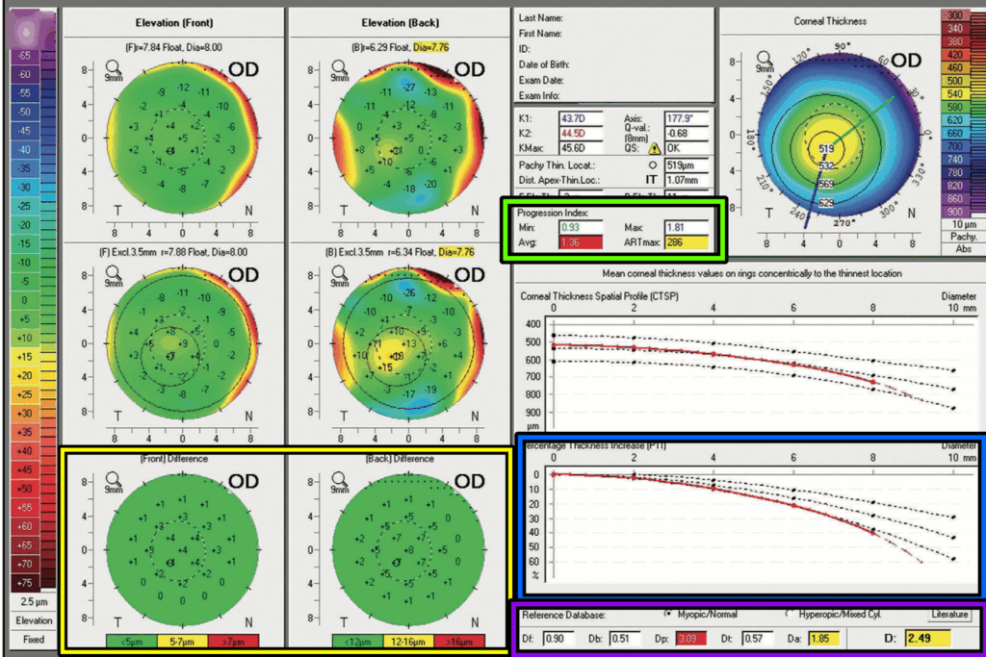
Task: Select the Myopic/Normal reference database
Action: (x=669, y=614)
